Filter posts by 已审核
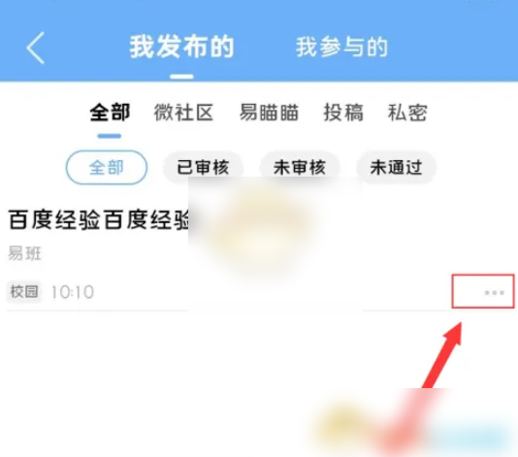 (x=203, y=167)
